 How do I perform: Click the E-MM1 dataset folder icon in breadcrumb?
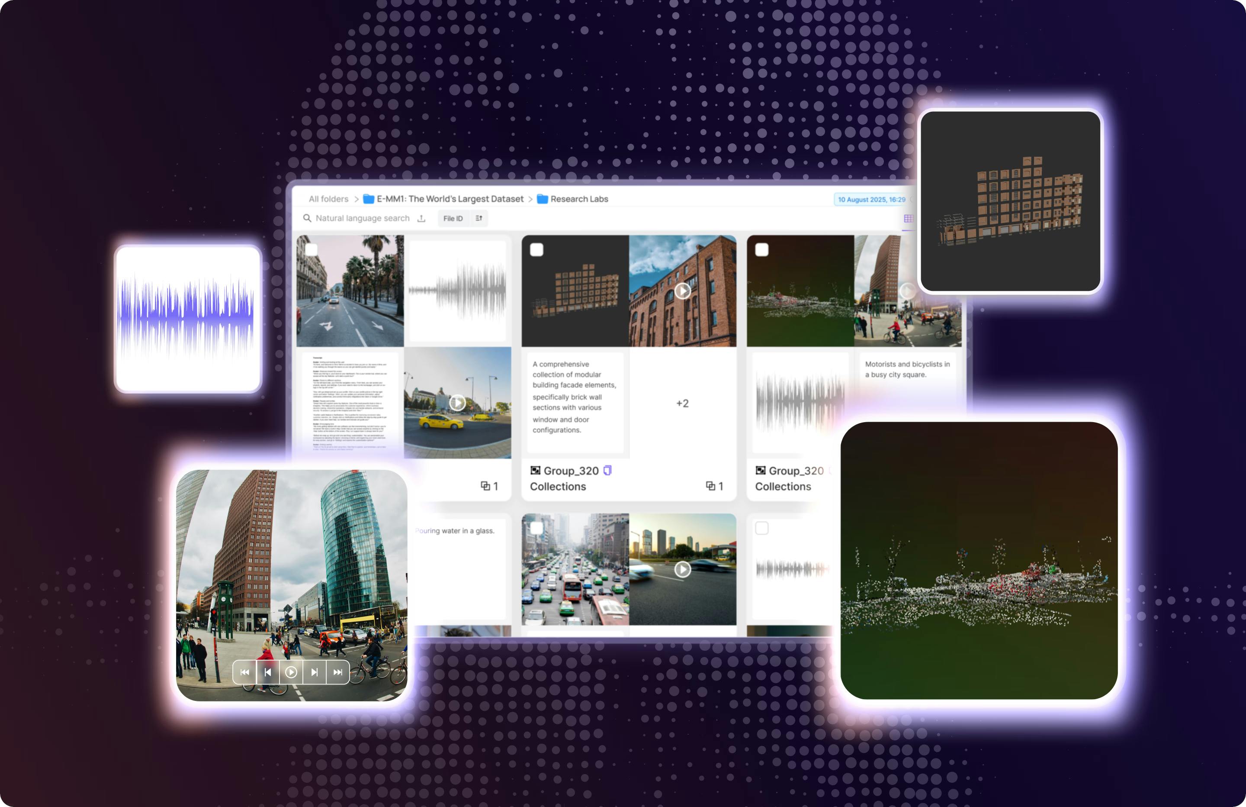click(x=368, y=199)
